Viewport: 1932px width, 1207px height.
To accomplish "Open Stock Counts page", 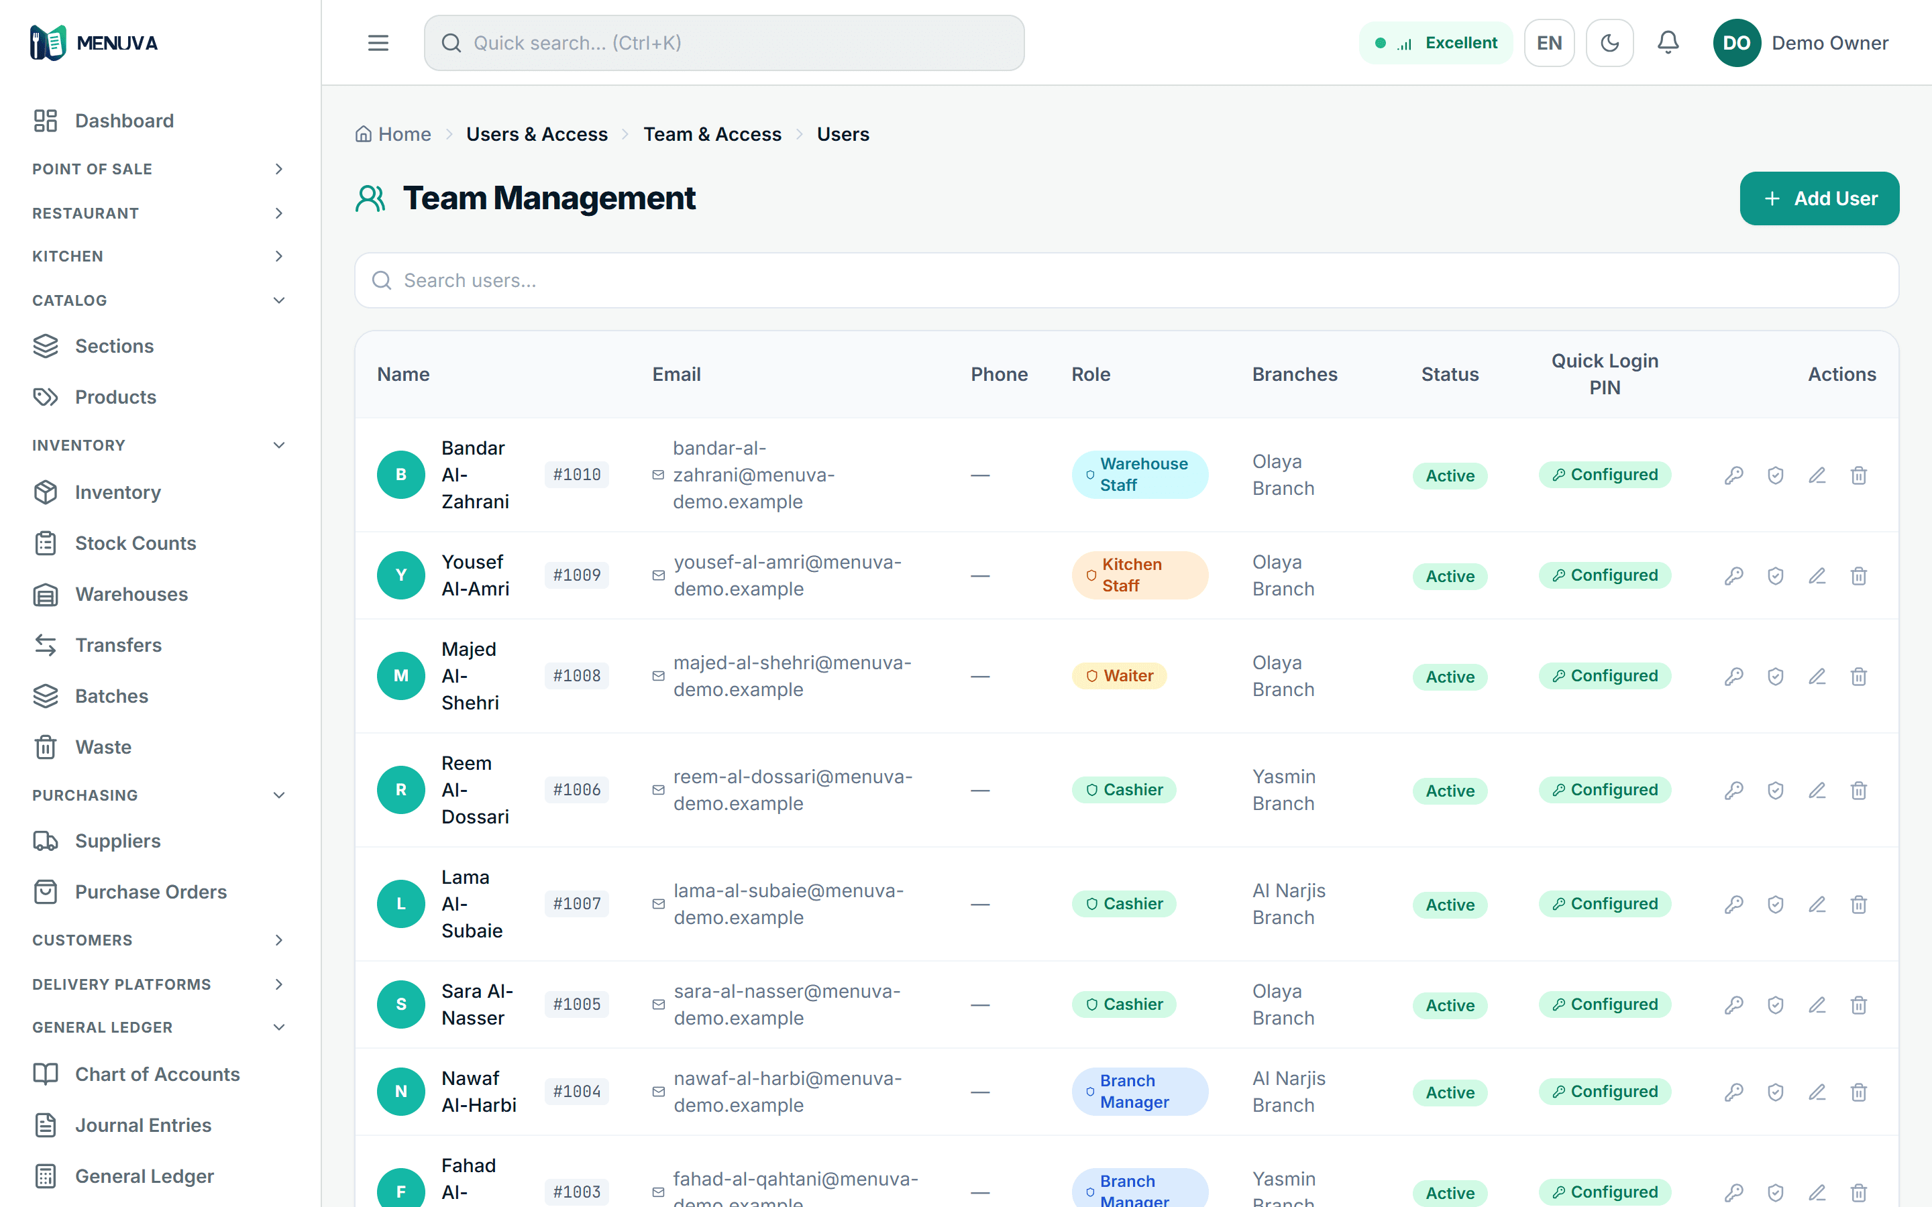I will pyautogui.click(x=160, y=543).
